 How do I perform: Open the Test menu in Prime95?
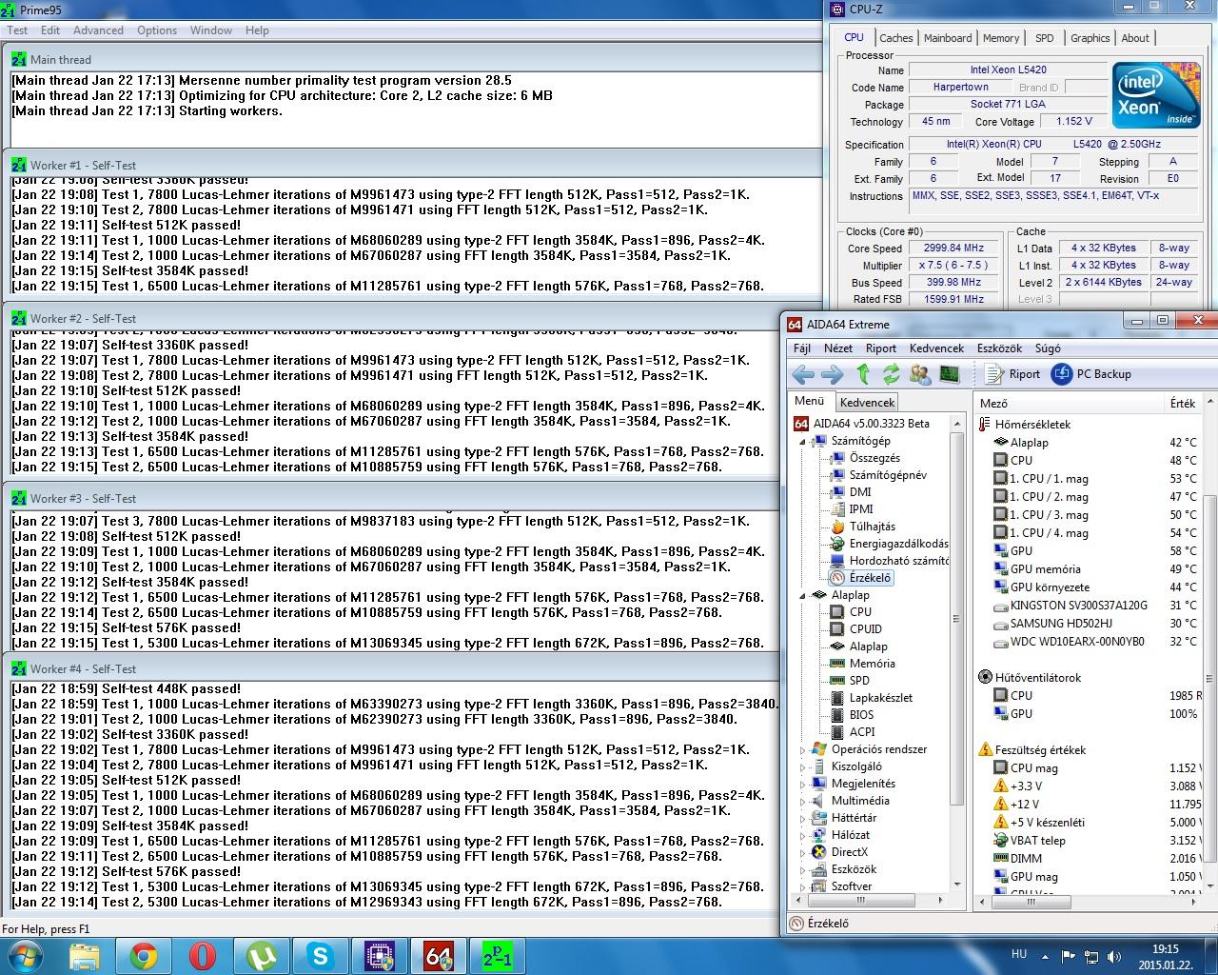tap(17, 30)
